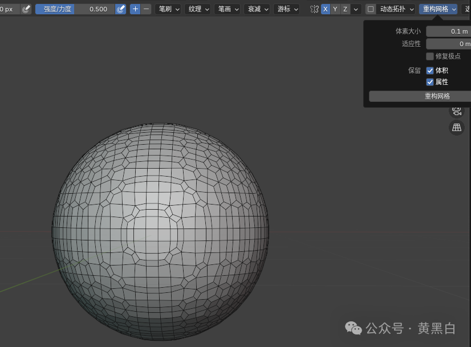This screenshot has width=471, height=347.
Task: Open the 游标 cursor dropdown
Action: pyautogui.click(x=287, y=9)
